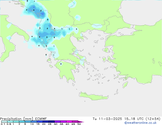Pick the 35–40 mm violet legend swatch
The height and width of the screenshot is (125, 162).
(63, 122)
